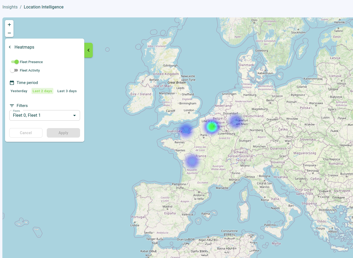This screenshot has height=258, width=353.
Task: Switch time period to Last 3 days
Action: click(x=67, y=91)
